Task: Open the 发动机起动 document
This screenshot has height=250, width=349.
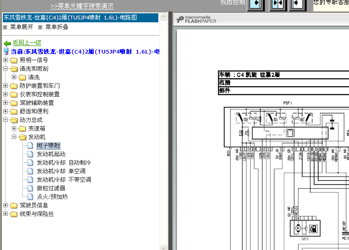Action: pos(51,154)
